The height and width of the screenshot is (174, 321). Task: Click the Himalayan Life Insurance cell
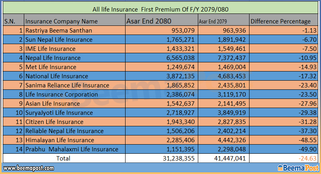coord(60,140)
